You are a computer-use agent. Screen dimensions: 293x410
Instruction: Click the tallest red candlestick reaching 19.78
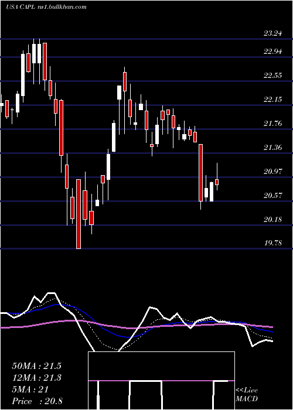click(79, 214)
